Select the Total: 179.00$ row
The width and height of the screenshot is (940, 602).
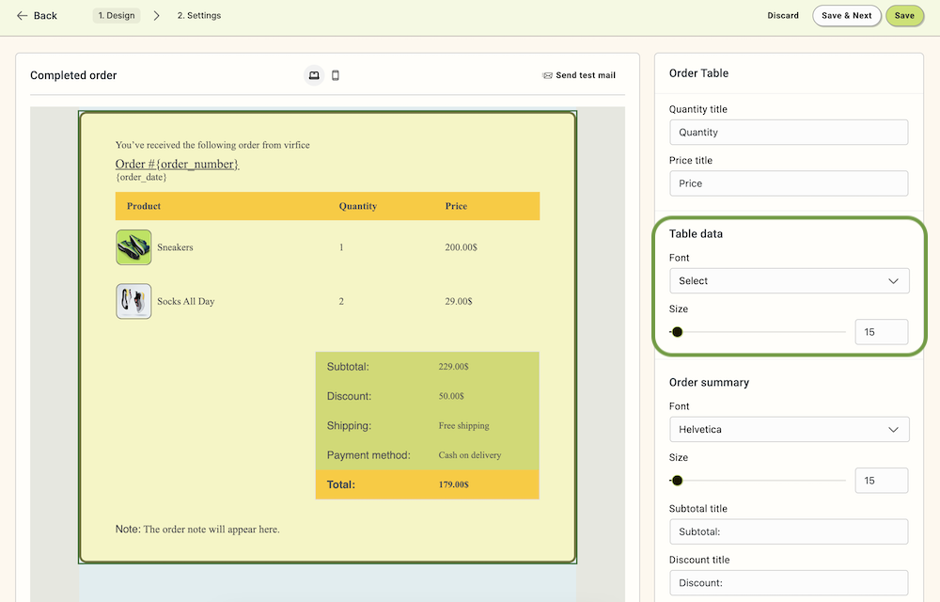pos(428,484)
